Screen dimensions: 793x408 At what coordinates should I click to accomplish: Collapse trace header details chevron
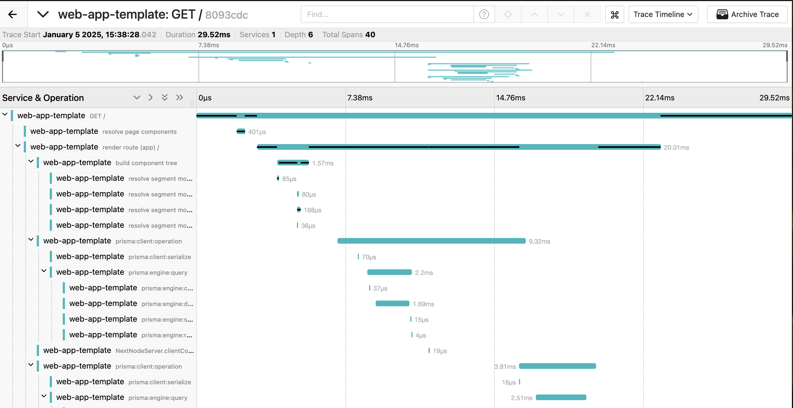tap(43, 14)
